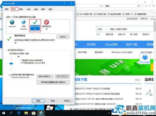Click the refresh icon in browser address bar

tap(101, 6)
